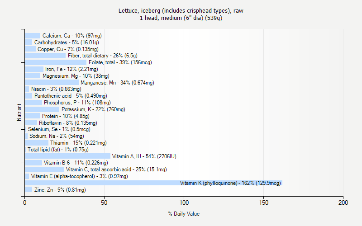
Task: Click the Fiber bar in the chart
Action: pyautogui.click(x=45, y=56)
